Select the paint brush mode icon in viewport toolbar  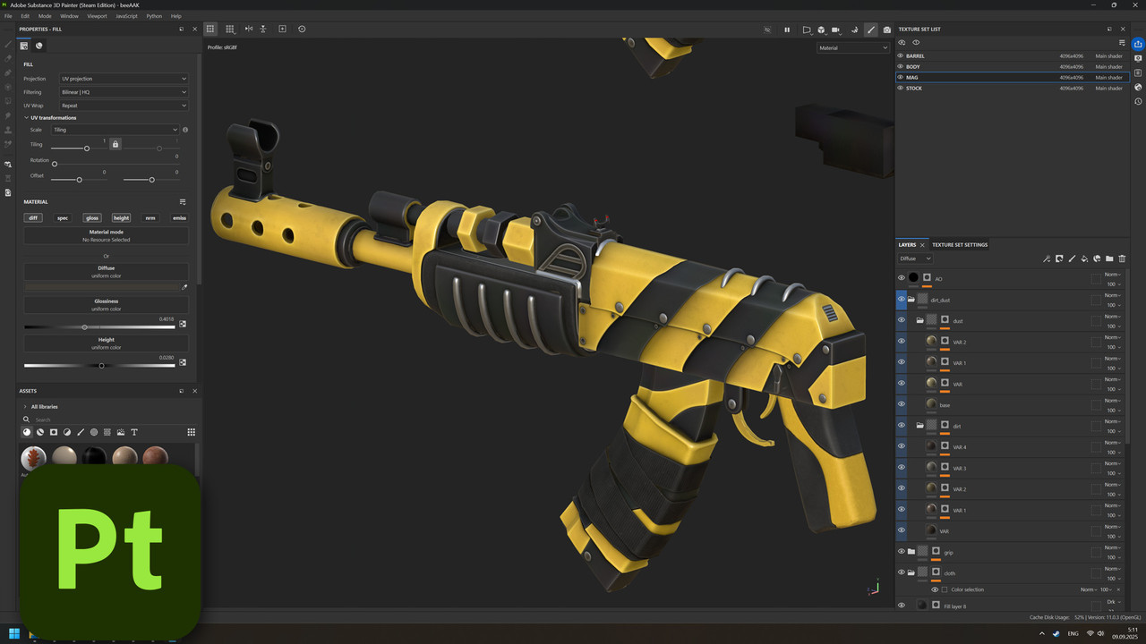pos(871,30)
